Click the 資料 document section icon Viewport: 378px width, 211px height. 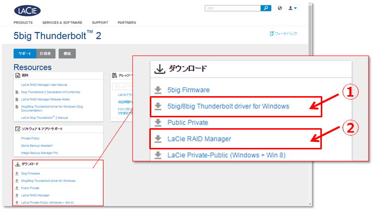18,75
